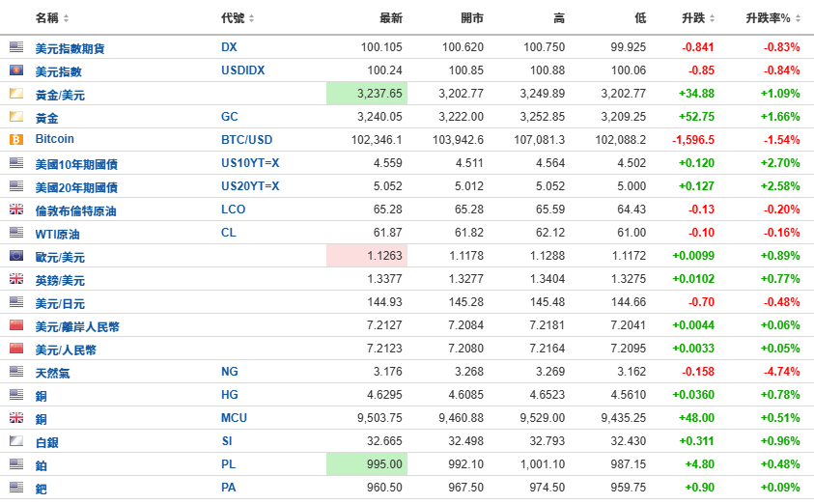Screen dimensions: 814x504
Task: Click the UK flag beside 倫敦布倫特原油
Action: 16,210
